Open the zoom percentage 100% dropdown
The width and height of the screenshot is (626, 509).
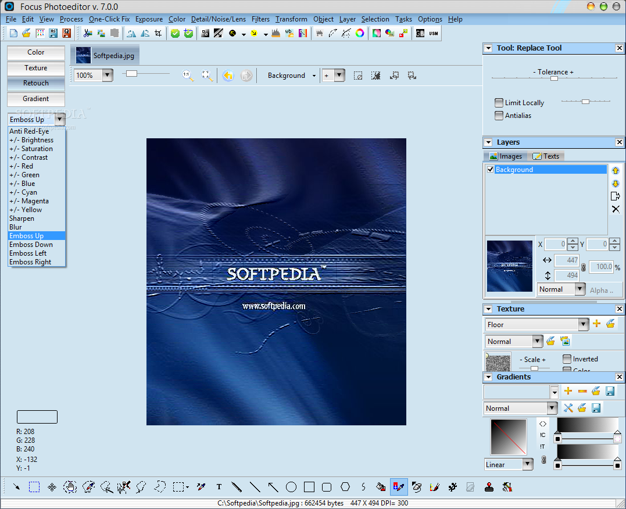click(108, 75)
